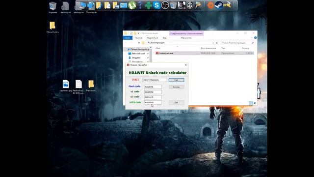Open the Файл tab in Explorer ribbon
This screenshot has height=177, width=314.
click(128, 38)
